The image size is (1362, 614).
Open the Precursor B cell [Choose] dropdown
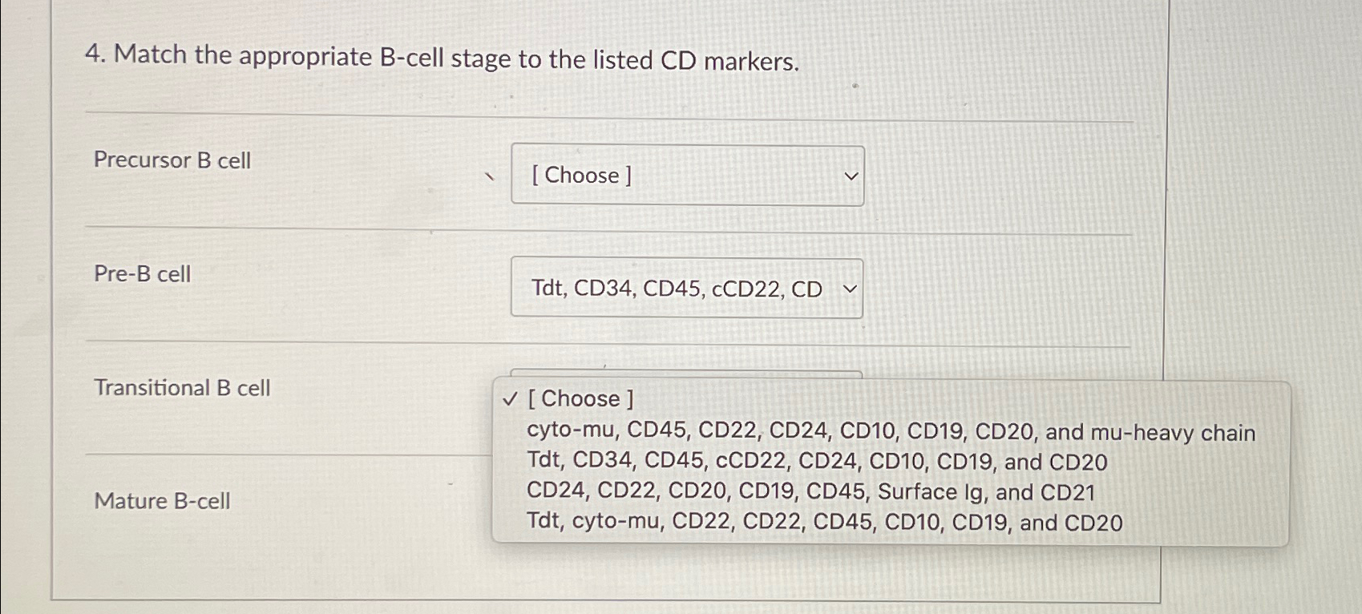(686, 175)
